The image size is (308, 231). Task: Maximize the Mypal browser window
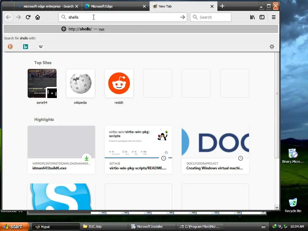(269, 6)
